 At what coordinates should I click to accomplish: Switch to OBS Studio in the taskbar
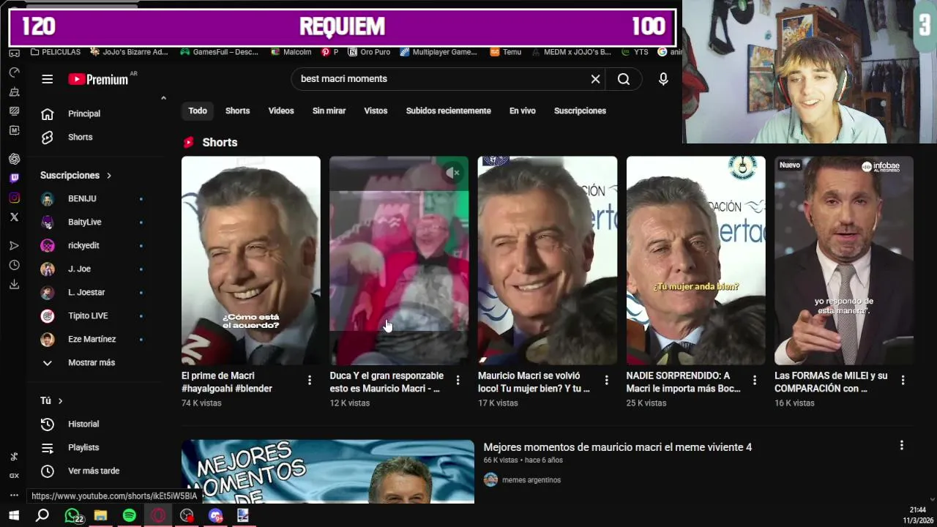[187, 515]
